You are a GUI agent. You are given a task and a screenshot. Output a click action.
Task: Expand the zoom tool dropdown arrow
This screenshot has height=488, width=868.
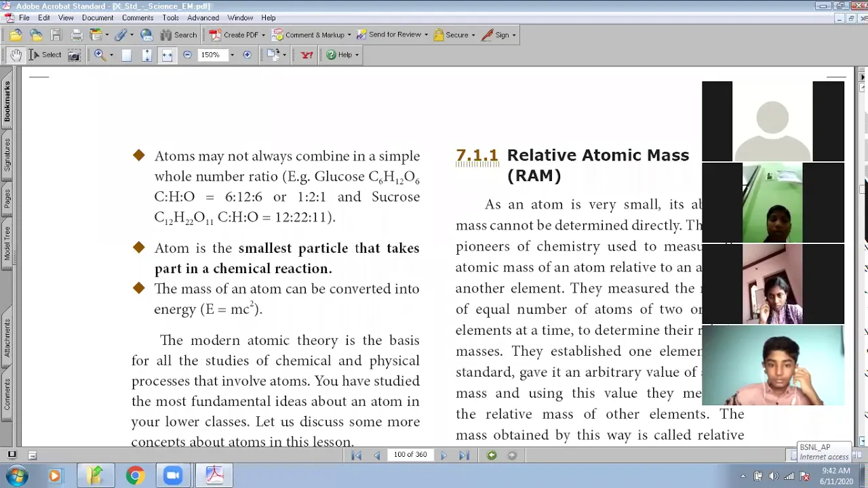(111, 55)
